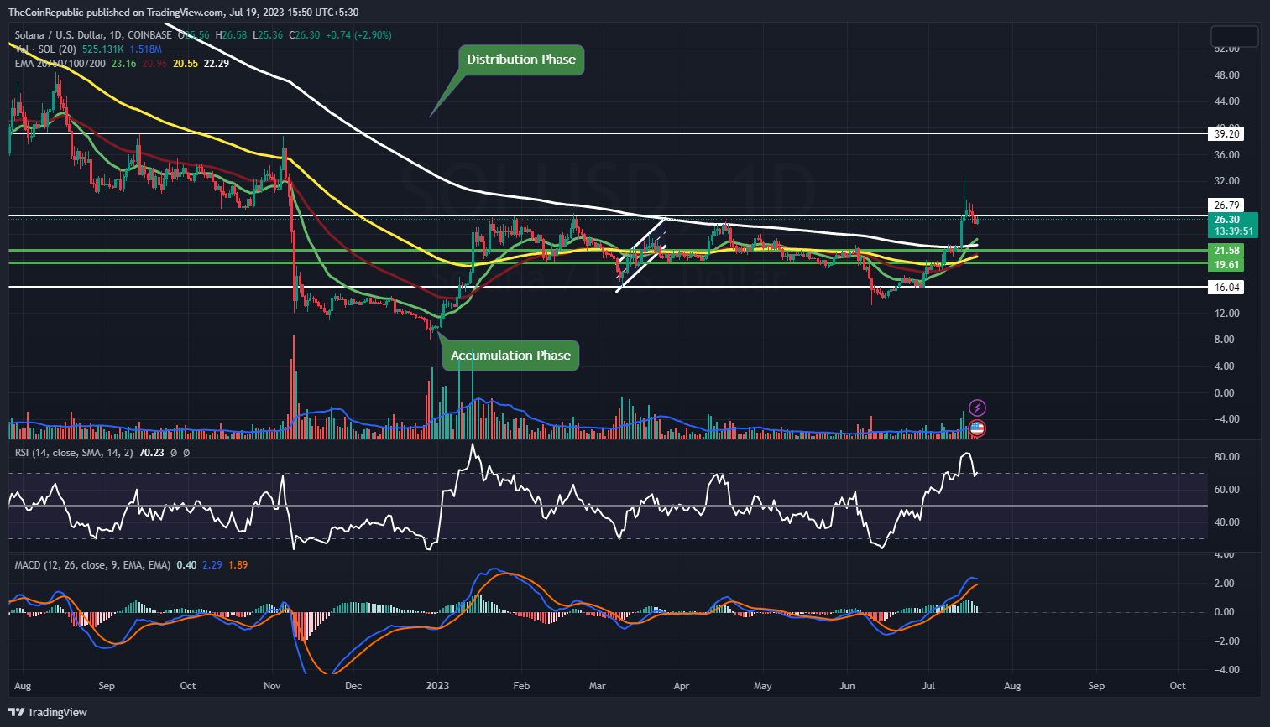Click the 26.79 price level label
Image resolution: width=1270 pixels, height=727 pixels.
pos(1226,205)
